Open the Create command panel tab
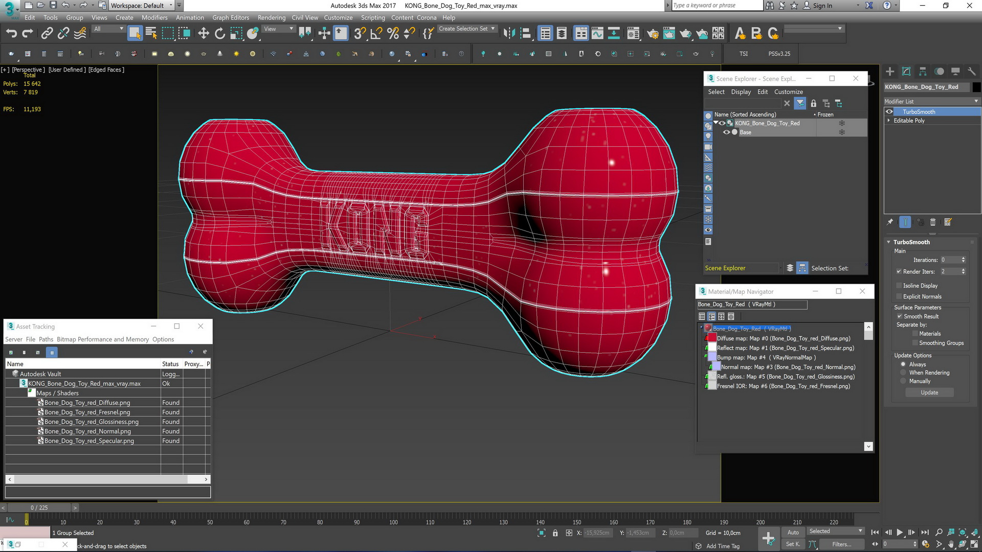982x552 pixels. coord(890,72)
